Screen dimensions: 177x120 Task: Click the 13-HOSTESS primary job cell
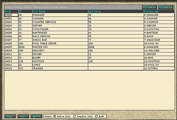[159, 61]
